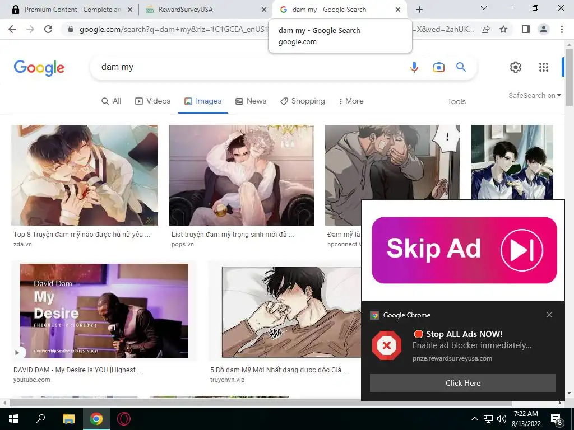Open the volume tray icon
574x430 pixels.
[502, 419]
